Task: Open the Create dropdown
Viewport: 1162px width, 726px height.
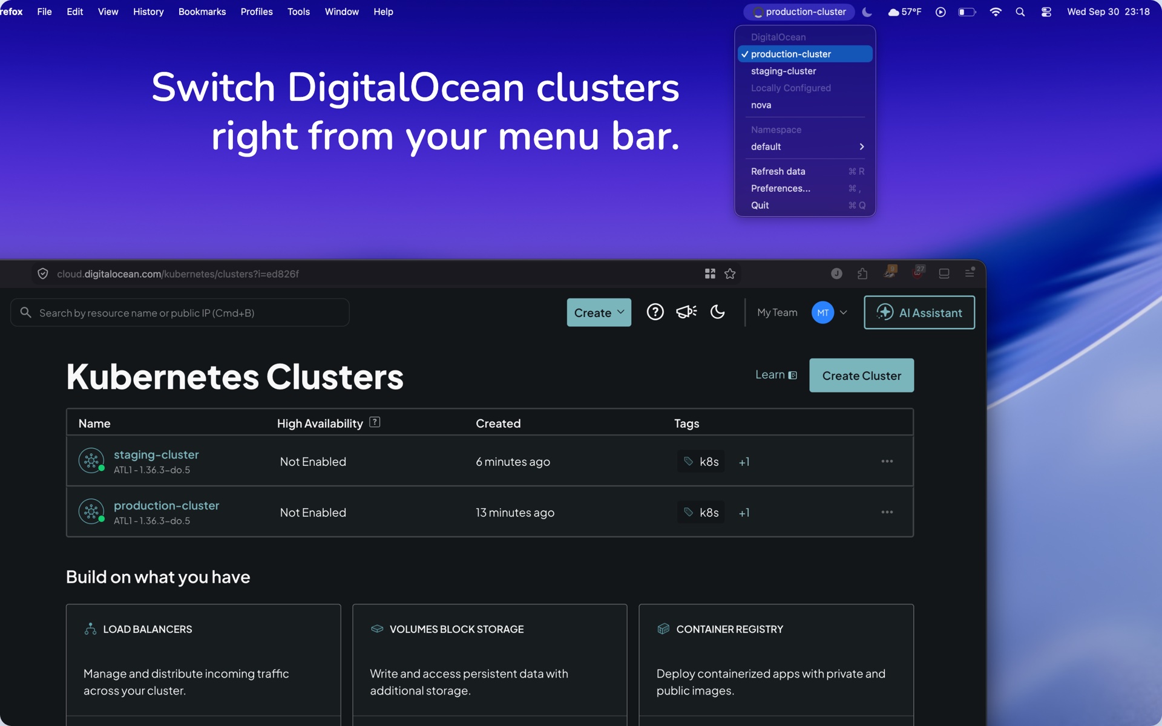Action: tap(599, 312)
